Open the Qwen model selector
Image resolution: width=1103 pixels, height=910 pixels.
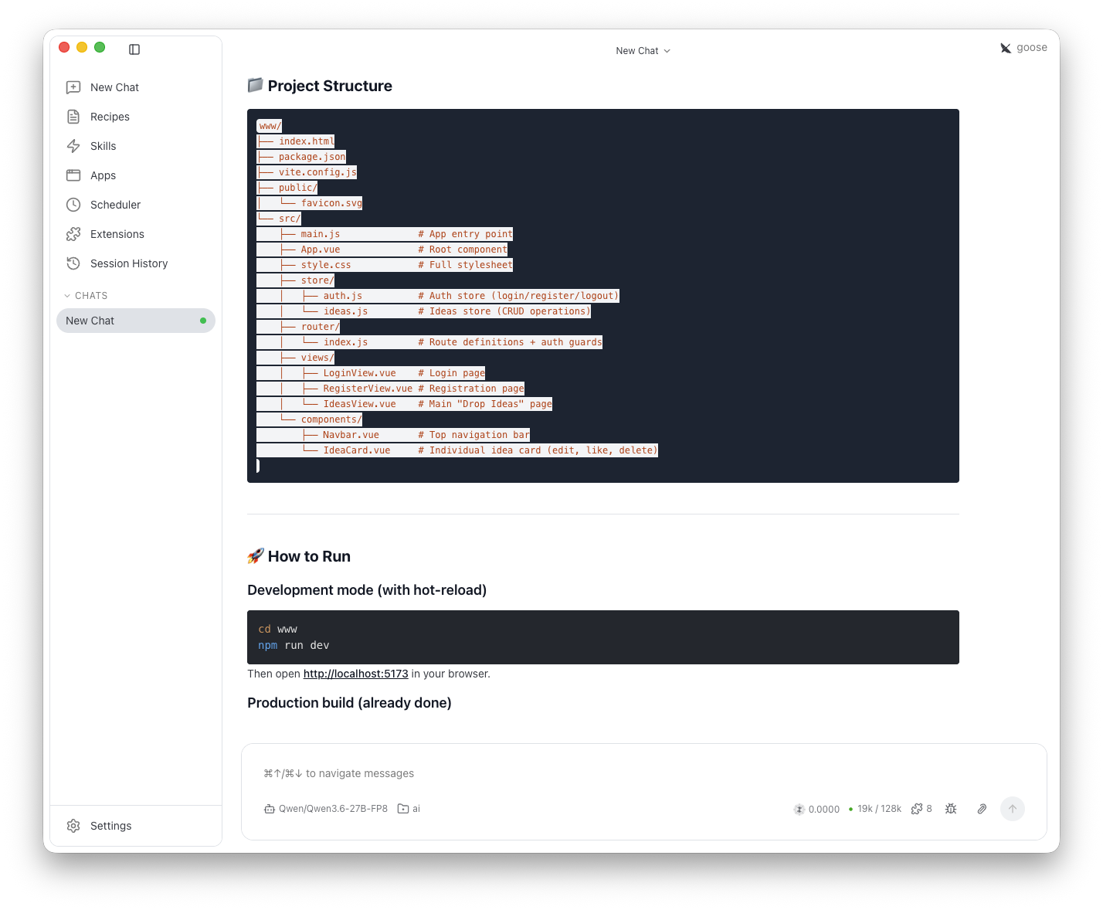pos(325,809)
